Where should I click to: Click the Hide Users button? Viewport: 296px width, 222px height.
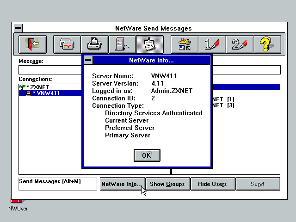(213, 184)
